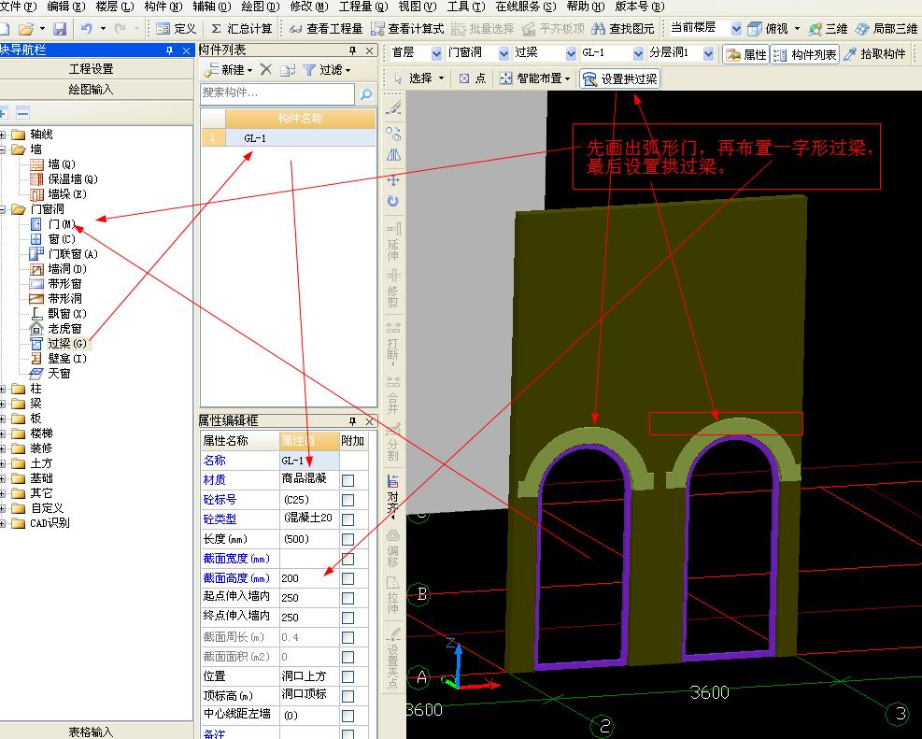Click the 智能布置 button
922x739 pixels.
(x=535, y=78)
